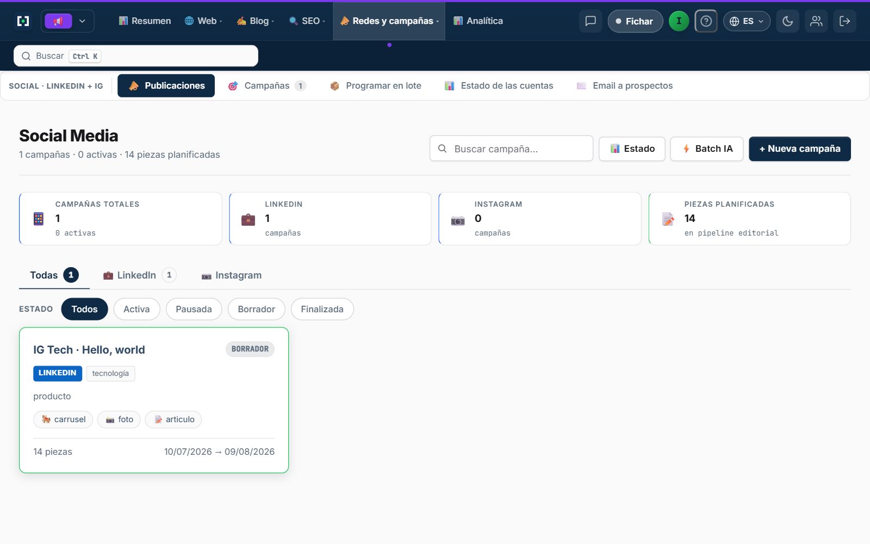The width and height of the screenshot is (870, 544).
Task: Click the bracket logo icon in the header
Action: pos(23,21)
